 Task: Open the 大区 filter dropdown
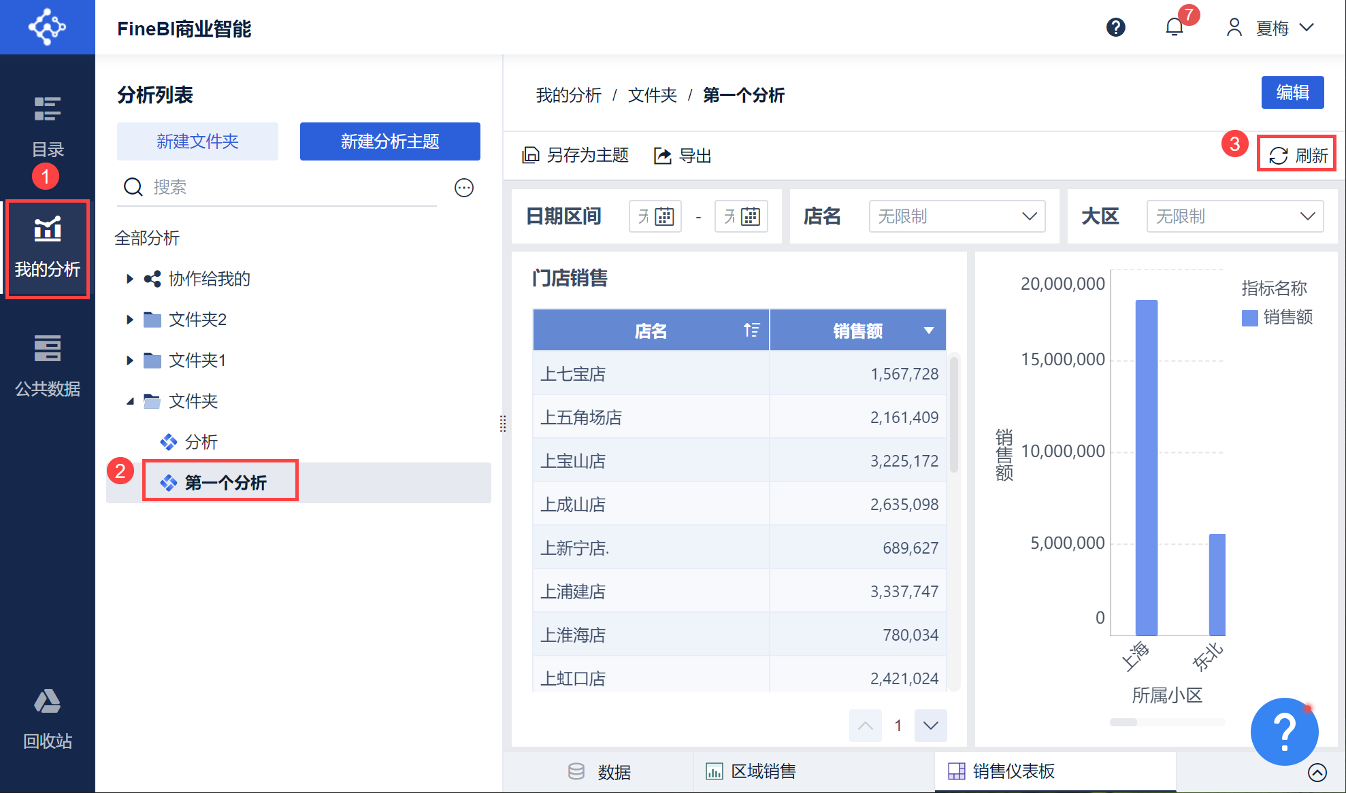(x=1234, y=217)
